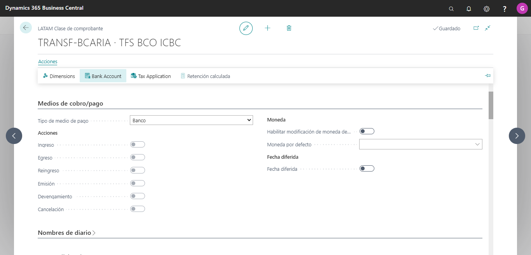This screenshot has height=255, width=531.
Task: Go to next record arrow
Action: tap(517, 136)
